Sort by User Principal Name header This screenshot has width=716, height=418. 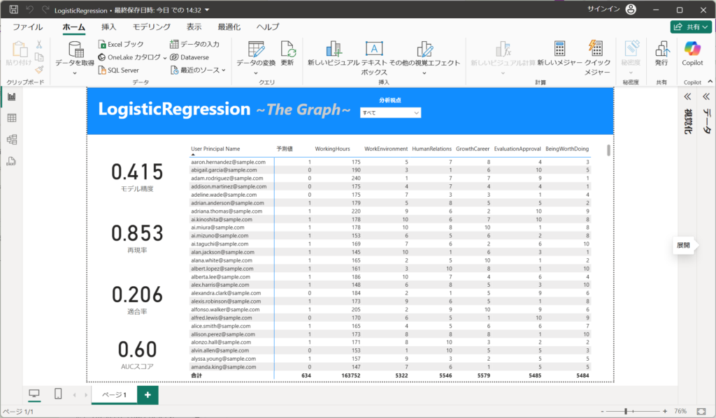click(x=215, y=149)
